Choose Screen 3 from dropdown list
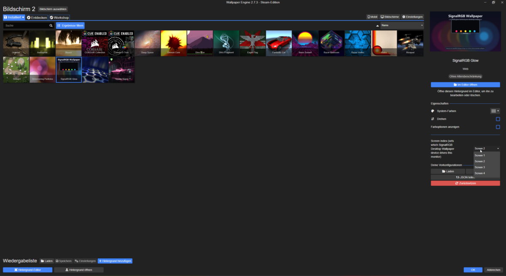This screenshot has height=276, width=506. pyautogui.click(x=487, y=167)
